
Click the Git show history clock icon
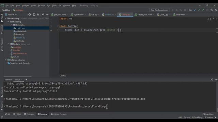pyautogui.click(x=207, y=10)
